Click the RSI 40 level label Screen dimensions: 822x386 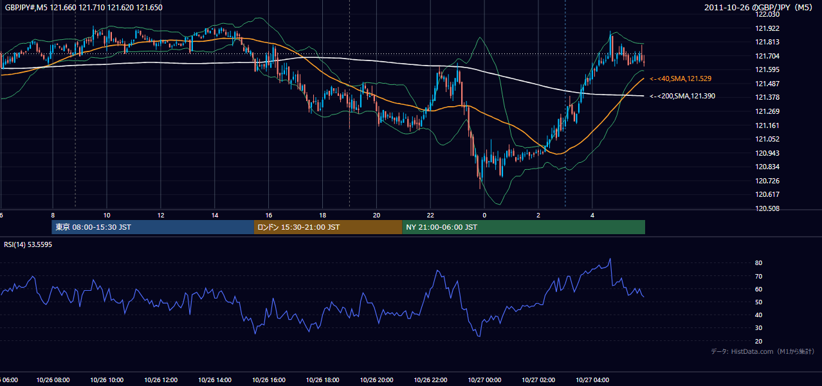(758, 315)
